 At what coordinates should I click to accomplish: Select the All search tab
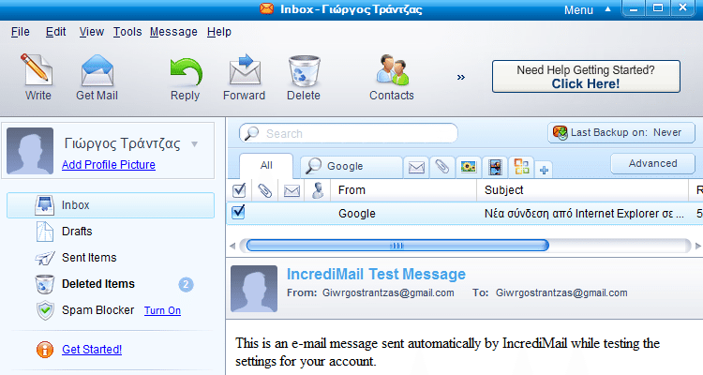click(x=266, y=166)
